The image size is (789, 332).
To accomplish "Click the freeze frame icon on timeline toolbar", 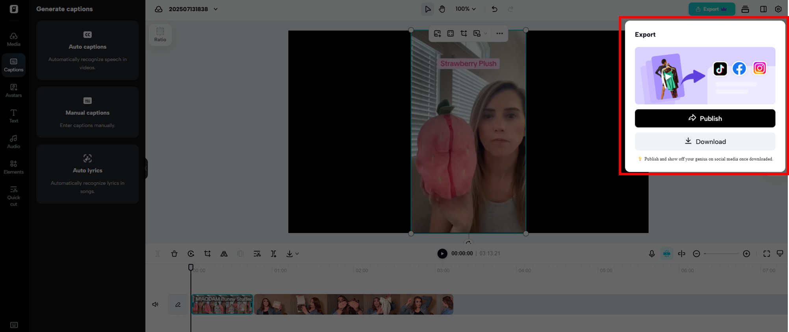I will click(x=240, y=254).
